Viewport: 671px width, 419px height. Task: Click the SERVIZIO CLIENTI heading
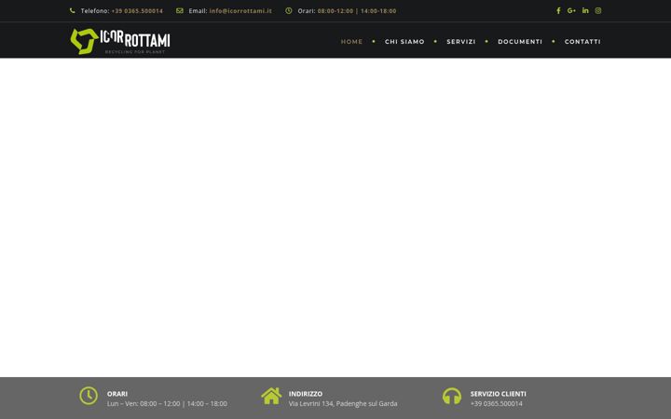click(498, 394)
